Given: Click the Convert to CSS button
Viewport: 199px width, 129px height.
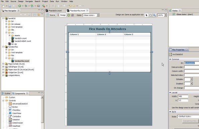Looking at the screenshot, I should click(x=190, y=121).
